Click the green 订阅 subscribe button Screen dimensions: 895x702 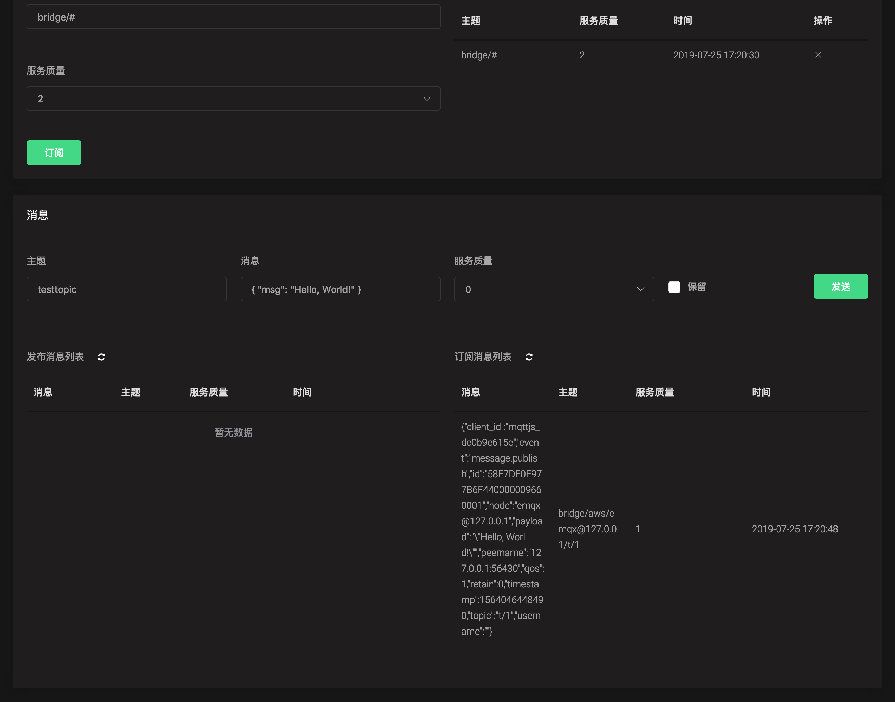click(x=54, y=153)
